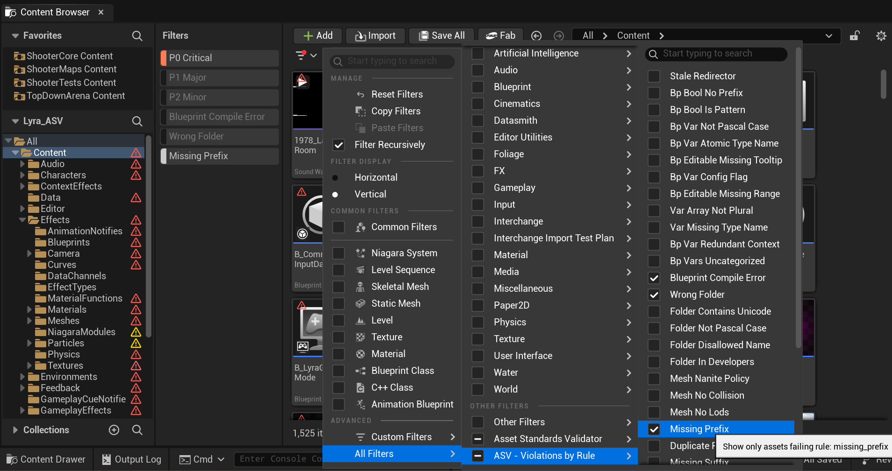Choose Reset Filters menu entry
Screen dimensions: 892x471
pos(392,94)
